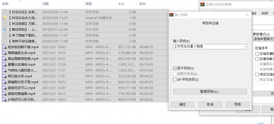Screen dimensions: 274x124
Task: Expand the 输入密码 combo box arrow
Action: click(x=245, y=47)
